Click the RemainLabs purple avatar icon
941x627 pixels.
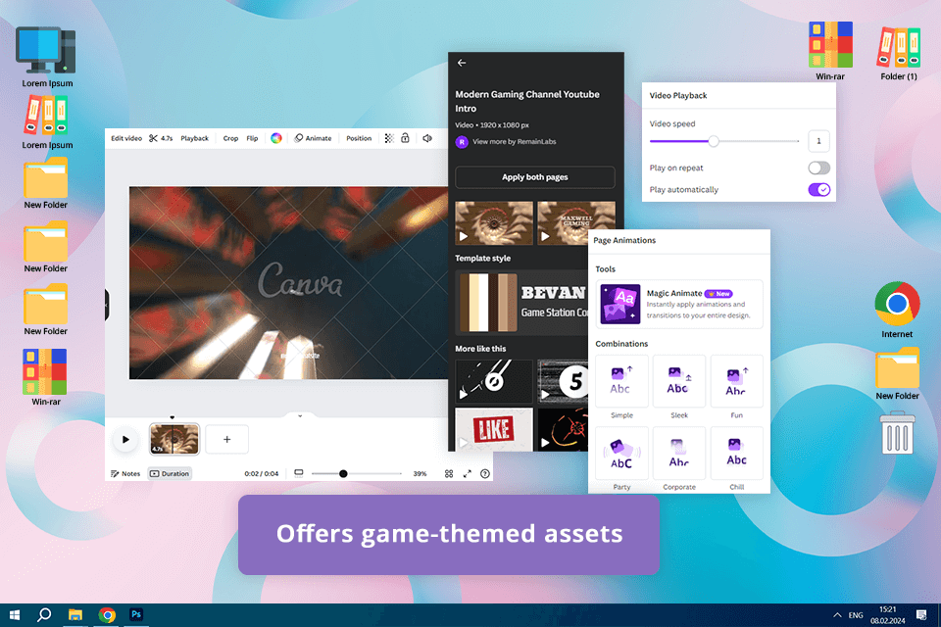click(x=462, y=142)
